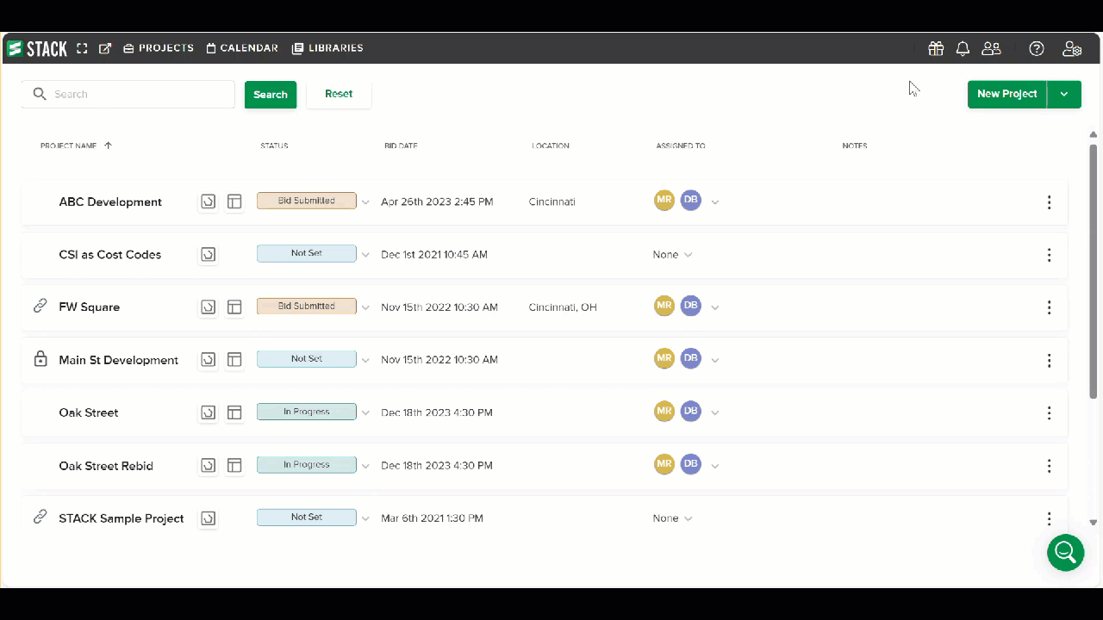Image resolution: width=1103 pixels, height=620 pixels.
Task: Expand status dropdown for ABC Development
Action: tap(365, 202)
